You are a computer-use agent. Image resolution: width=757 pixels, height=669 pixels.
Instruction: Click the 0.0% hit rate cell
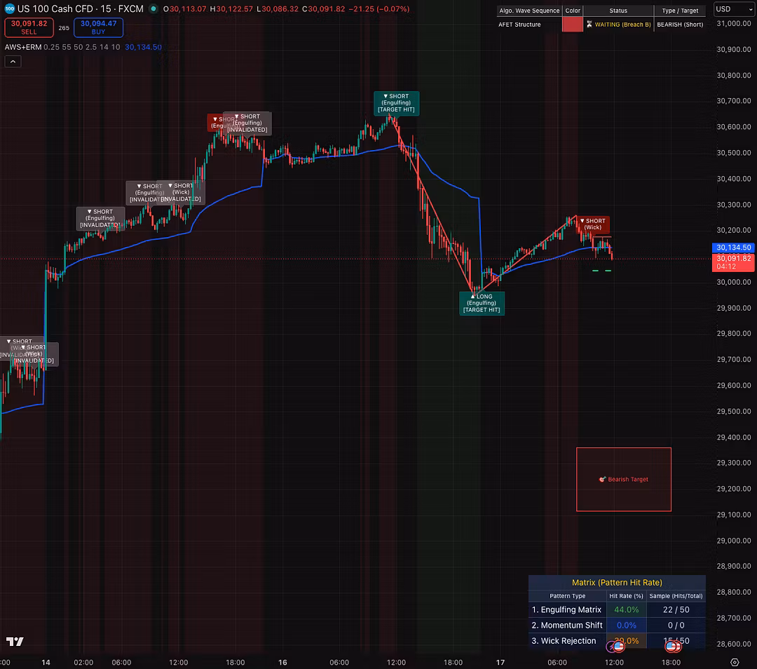626,626
